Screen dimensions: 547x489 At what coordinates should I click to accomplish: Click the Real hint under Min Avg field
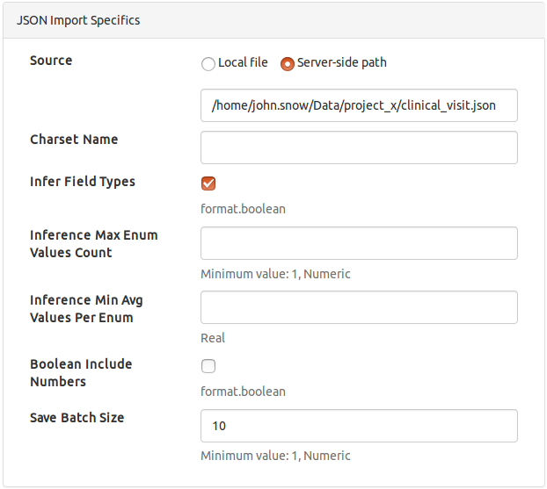213,338
